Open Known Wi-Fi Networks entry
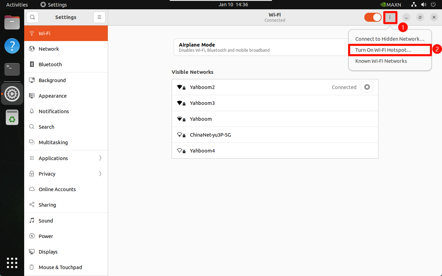 (381, 61)
